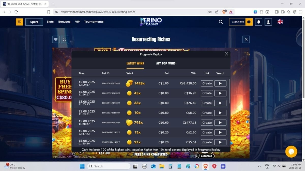Image resolution: width=305 pixels, height=171 pixels.
Task: Open the password key icon
Action: 210,12
